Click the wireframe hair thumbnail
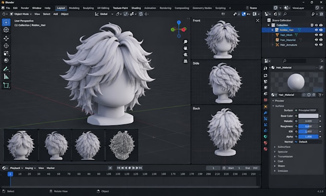326x196 pixels. point(122,145)
